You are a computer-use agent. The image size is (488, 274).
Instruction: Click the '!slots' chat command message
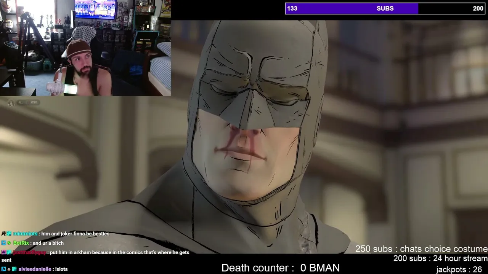coord(61,269)
